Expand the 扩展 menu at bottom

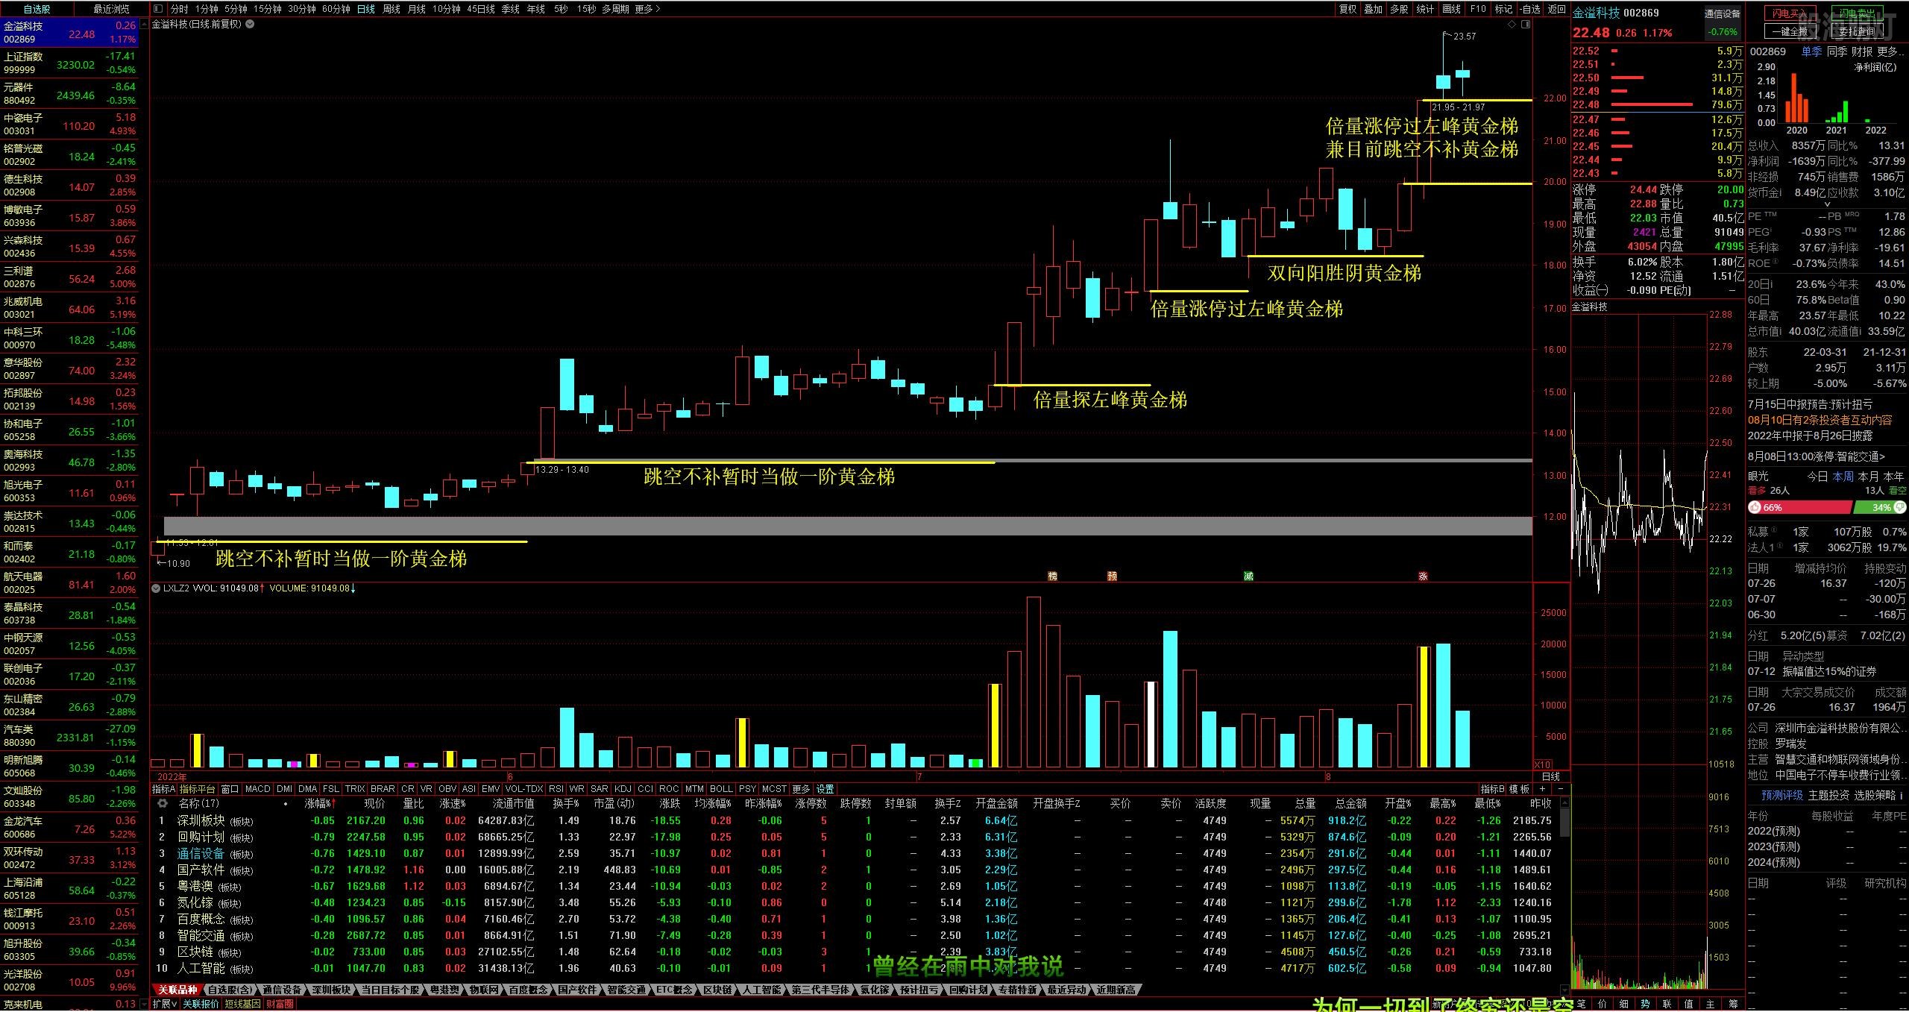coord(165,1004)
